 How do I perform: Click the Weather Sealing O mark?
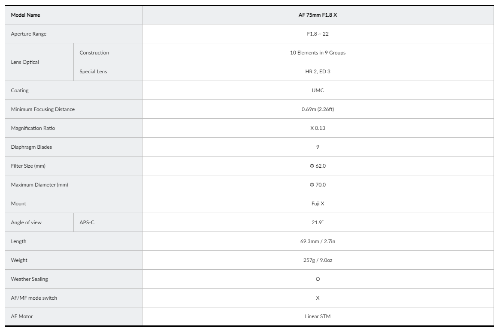[x=318, y=279]
